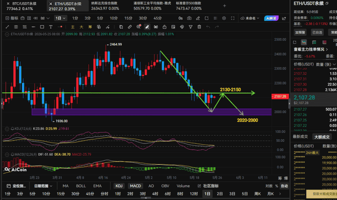Collapse the MACD indicator pane
337x200 pixels.
pyautogui.click(x=7, y=154)
